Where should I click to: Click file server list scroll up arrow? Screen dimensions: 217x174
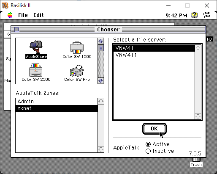(198, 48)
